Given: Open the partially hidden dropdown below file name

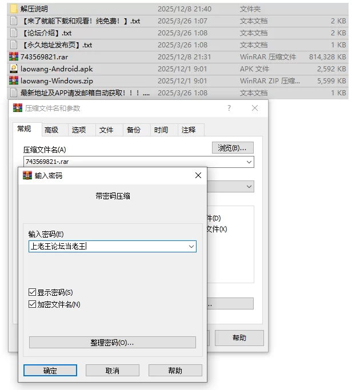Looking at the screenshot, I should pyautogui.click(x=249, y=187).
